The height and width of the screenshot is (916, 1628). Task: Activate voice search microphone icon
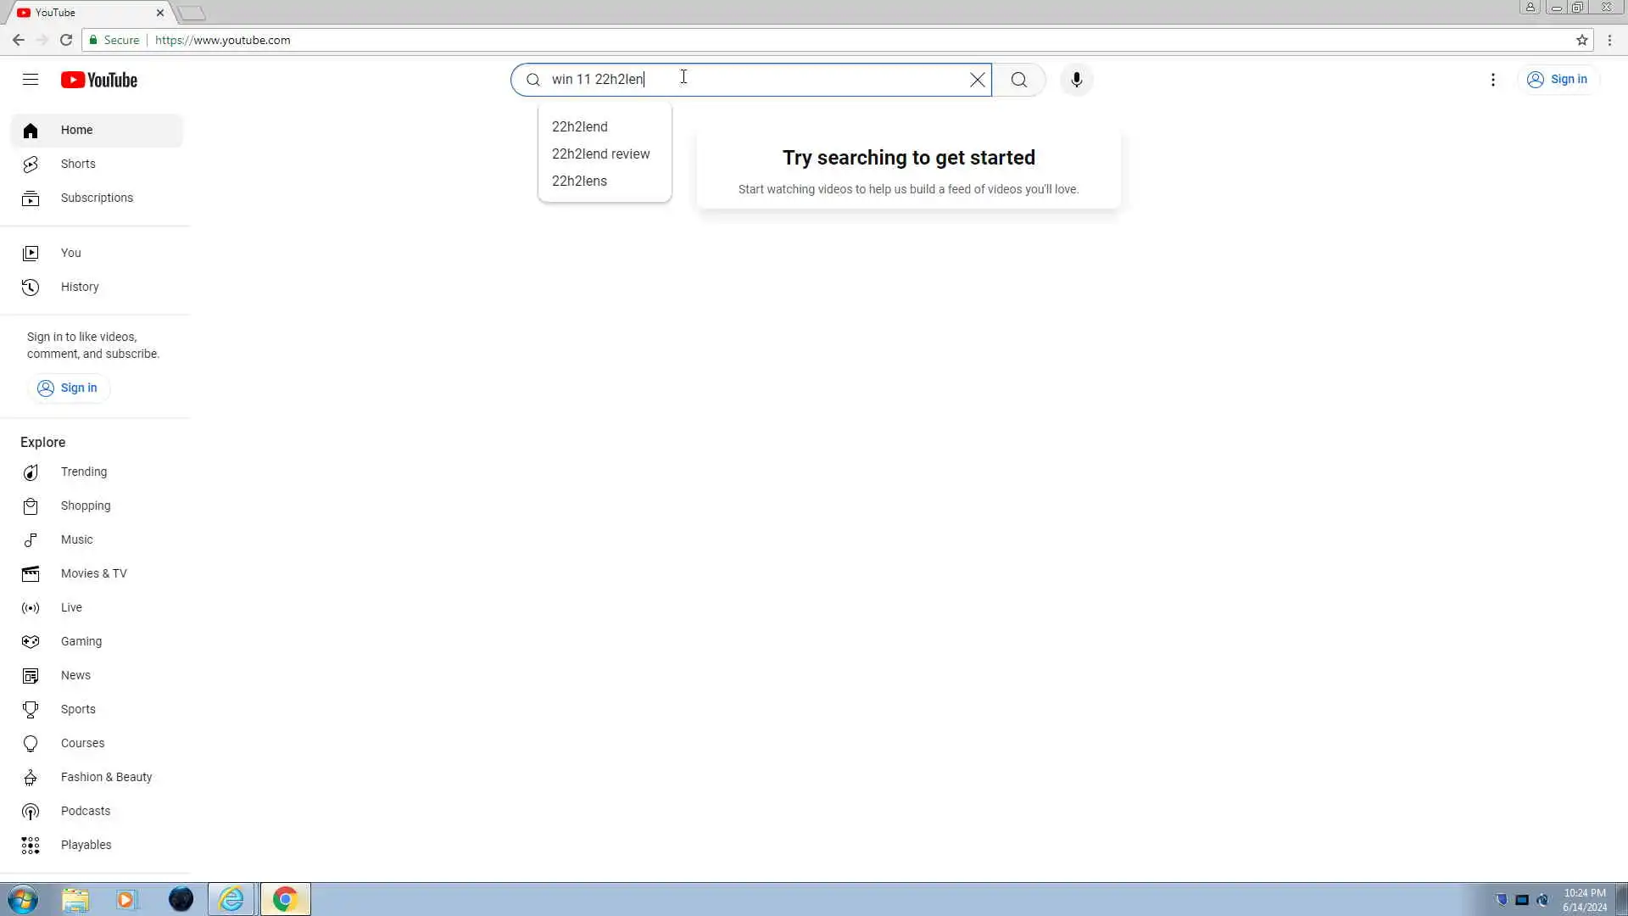point(1076,80)
